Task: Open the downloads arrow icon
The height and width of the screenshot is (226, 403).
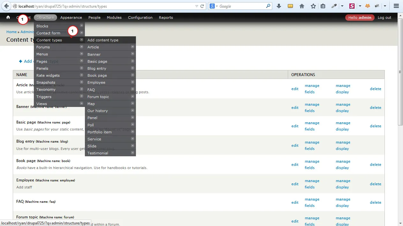Action: (279, 6)
